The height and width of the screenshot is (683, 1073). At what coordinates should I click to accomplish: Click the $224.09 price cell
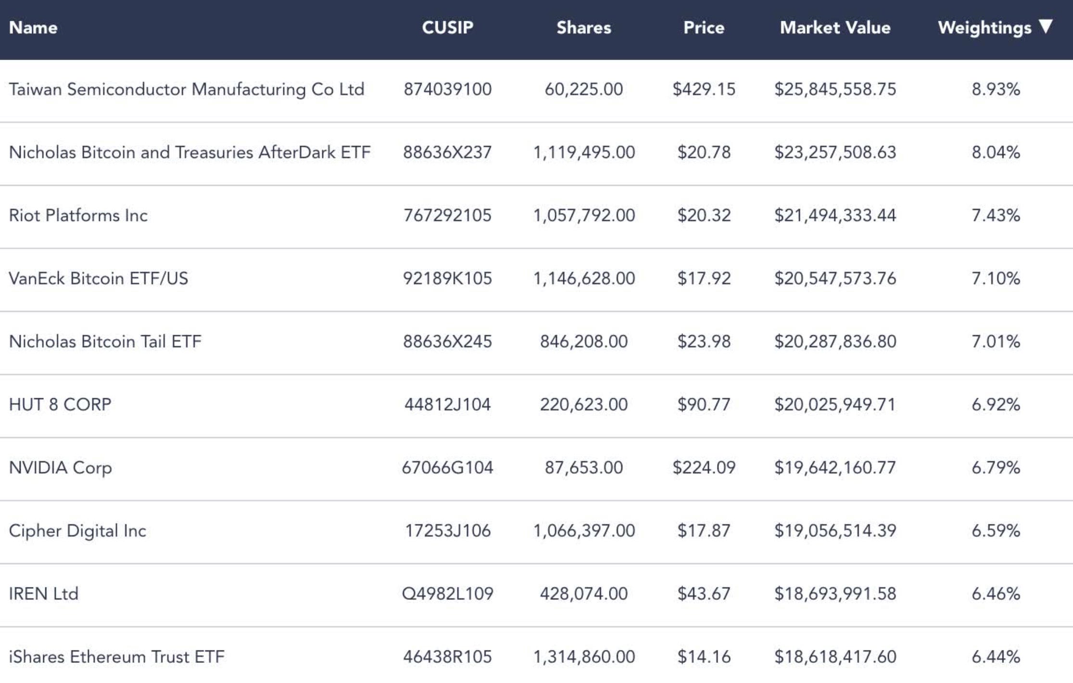(x=704, y=468)
